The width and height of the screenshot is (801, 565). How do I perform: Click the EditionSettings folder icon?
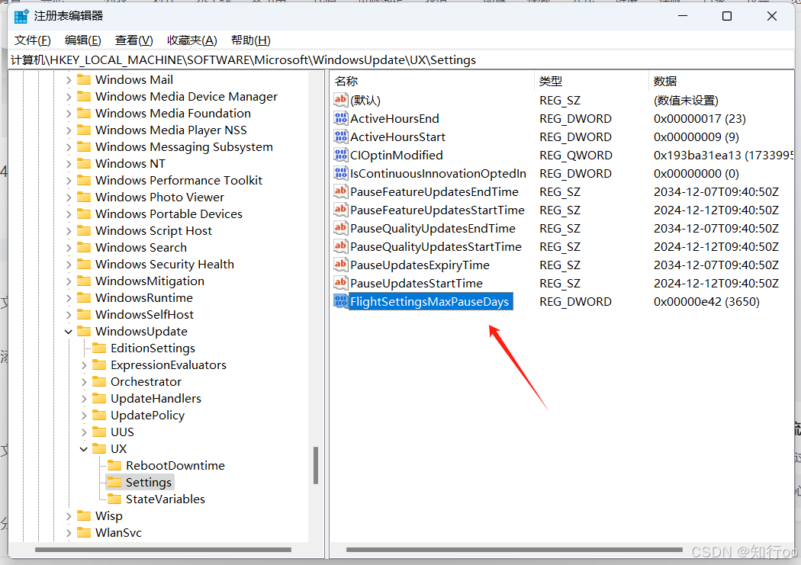point(99,348)
